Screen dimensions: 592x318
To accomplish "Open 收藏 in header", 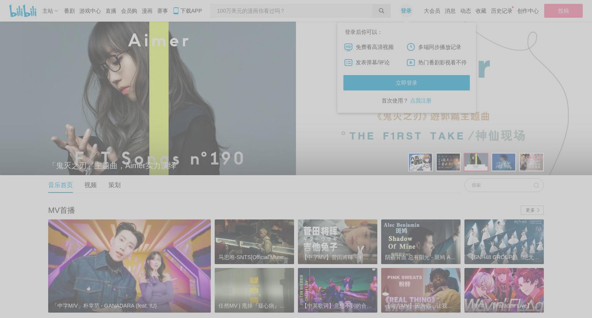I will pyautogui.click(x=481, y=11).
